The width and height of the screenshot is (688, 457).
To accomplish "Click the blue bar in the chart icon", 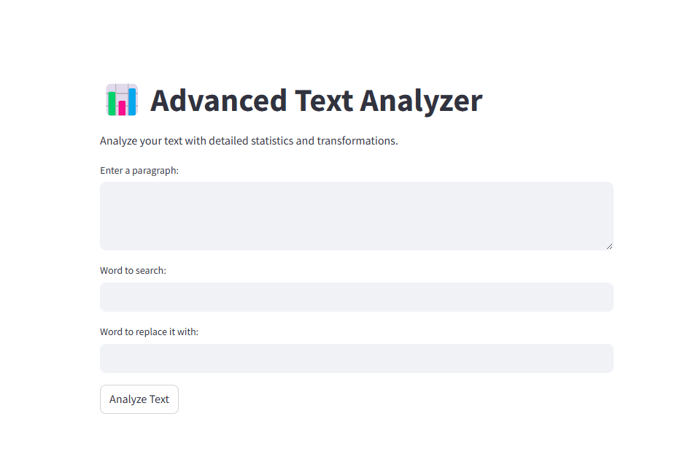I will point(132,101).
